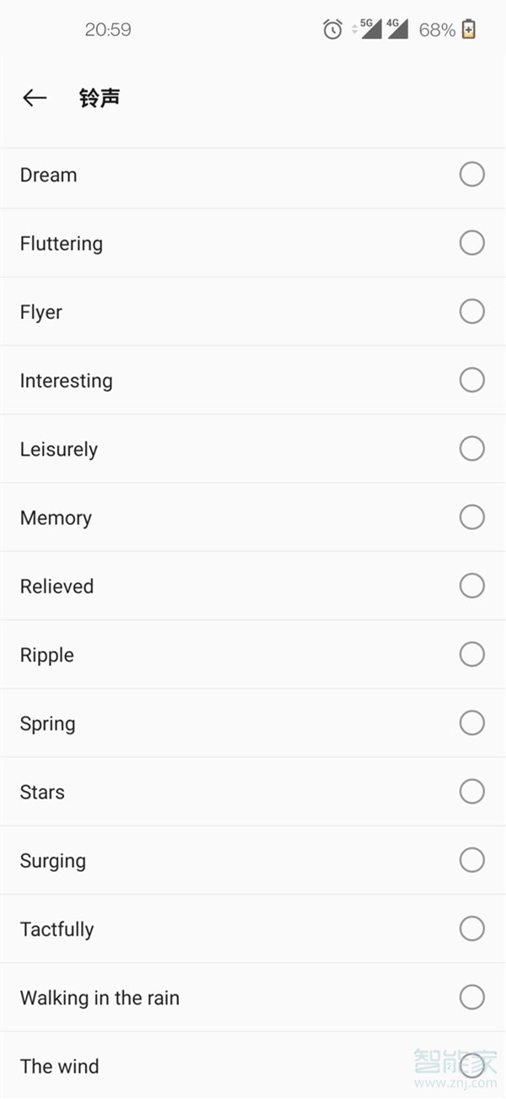Choose the Flyer ringtone radio button

pos(471,311)
